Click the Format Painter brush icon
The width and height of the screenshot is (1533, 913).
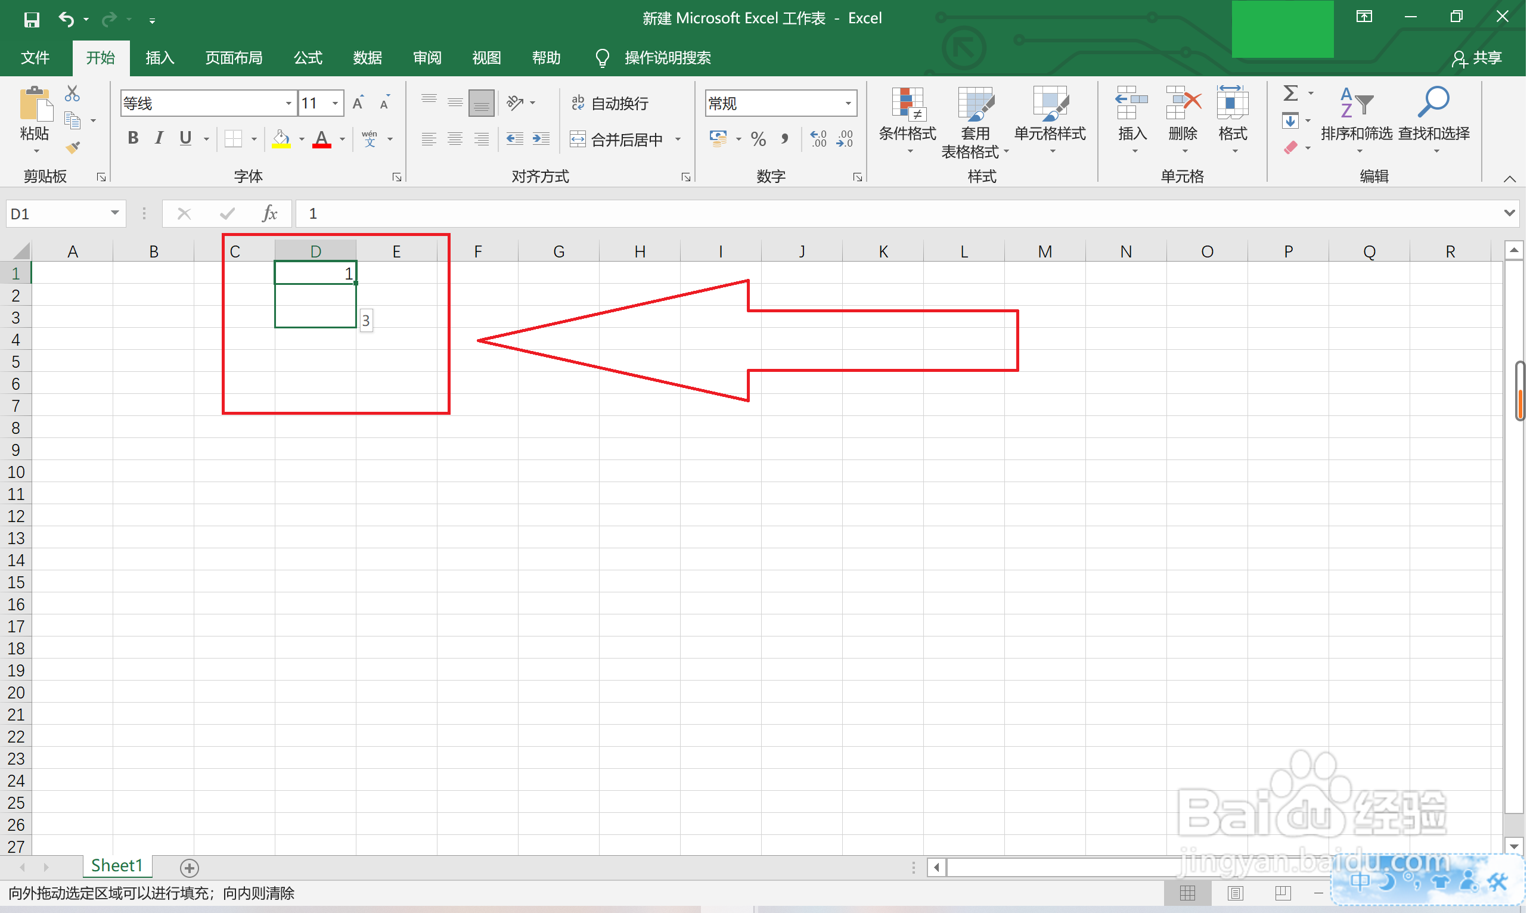(x=73, y=148)
